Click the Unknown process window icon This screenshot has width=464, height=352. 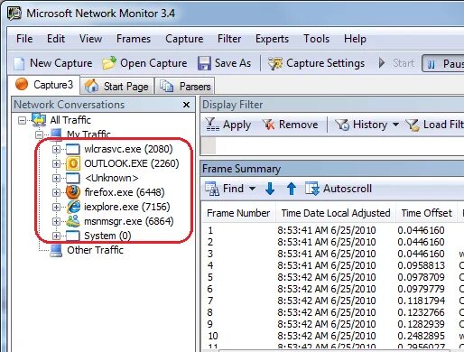click(73, 178)
